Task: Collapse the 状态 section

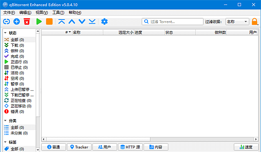Action: (x=5, y=33)
